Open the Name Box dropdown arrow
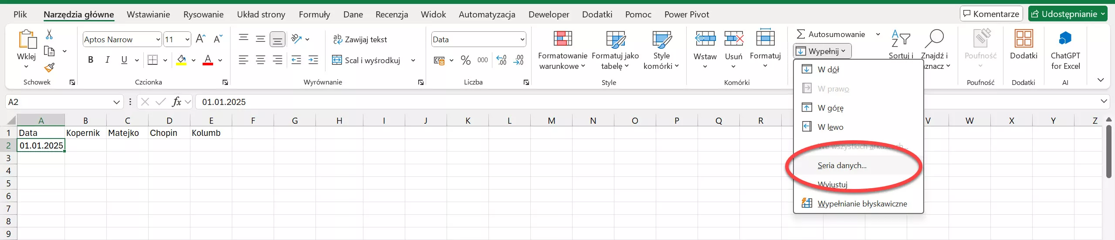The image size is (1115, 240). pyautogui.click(x=116, y=102)
